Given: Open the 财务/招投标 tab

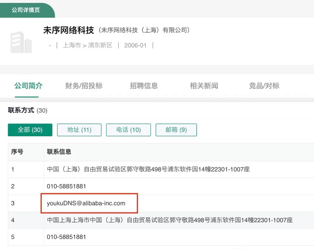Looking at the screenshot, I should pos(84,86).
